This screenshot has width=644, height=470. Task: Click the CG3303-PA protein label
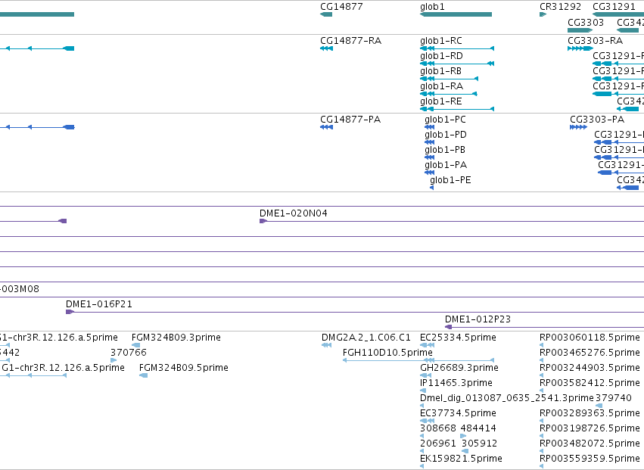click(x=597, y=120)
